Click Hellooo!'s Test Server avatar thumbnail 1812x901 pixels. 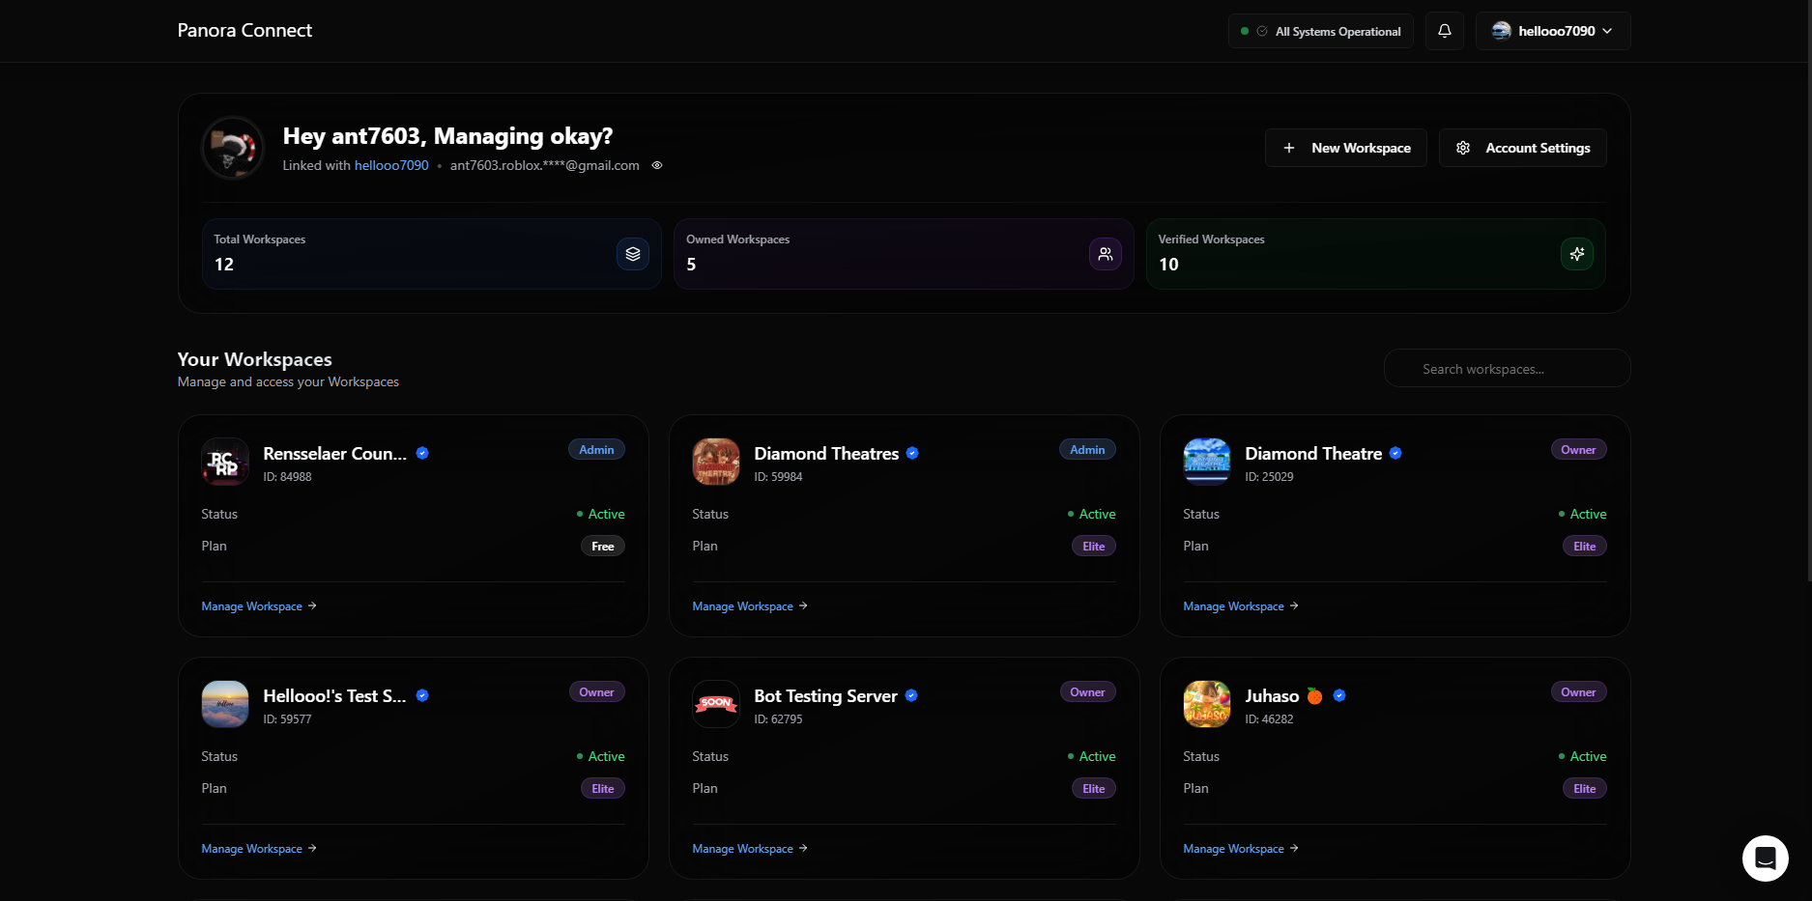coord(224,704)
